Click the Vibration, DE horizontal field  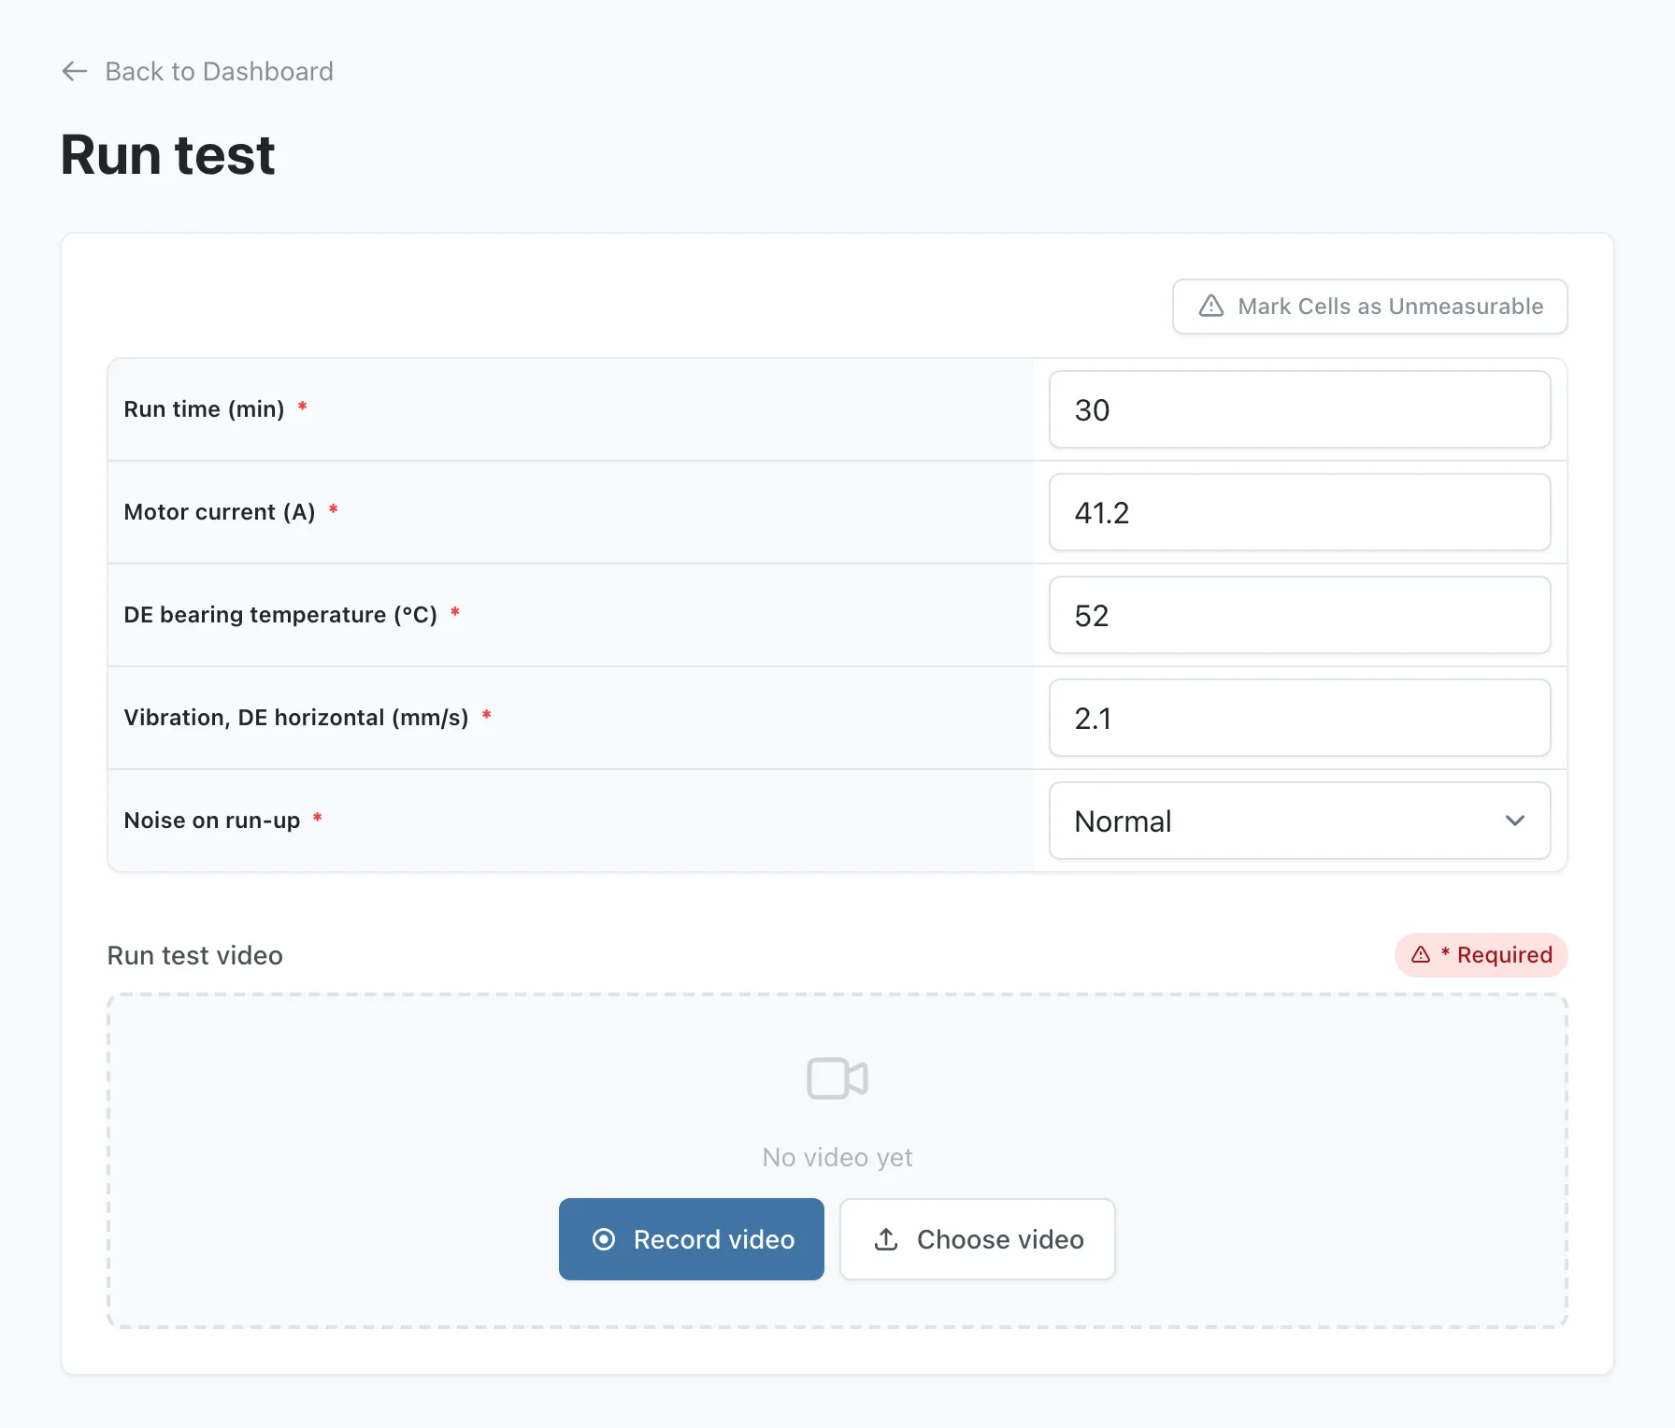[1299, 718]
